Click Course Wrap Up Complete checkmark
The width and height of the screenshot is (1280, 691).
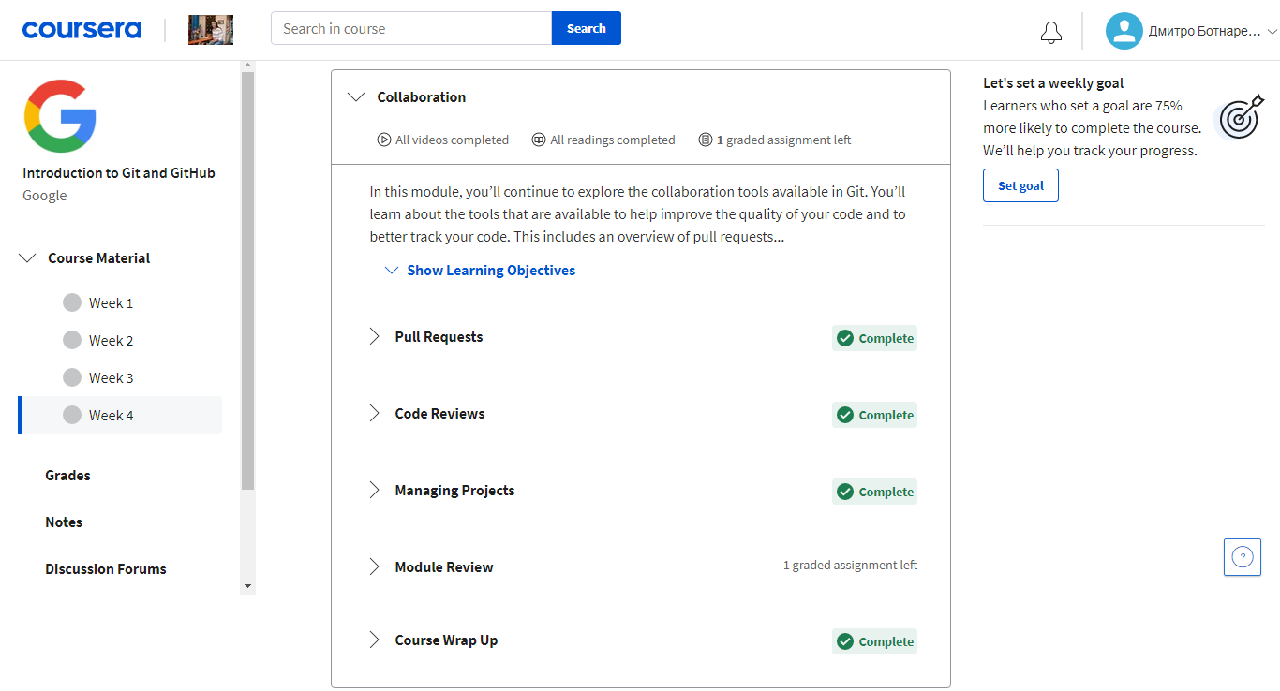tap(845, 641)
